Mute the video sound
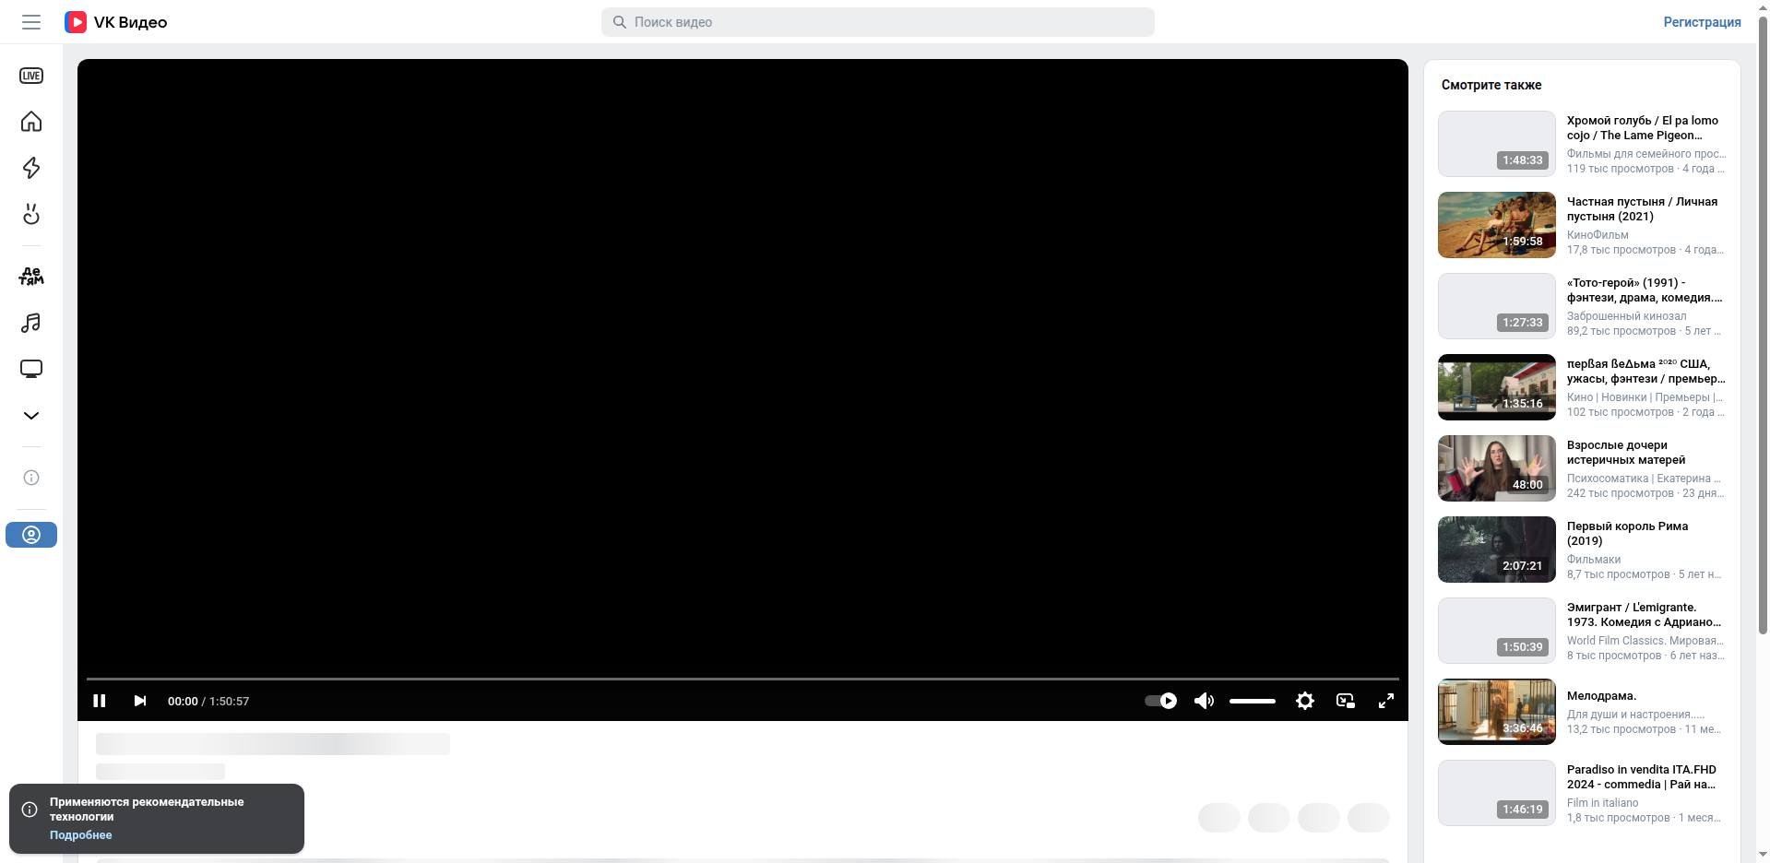The height and width of the screenshot is (863, 1770). [x=1204, y=701]
